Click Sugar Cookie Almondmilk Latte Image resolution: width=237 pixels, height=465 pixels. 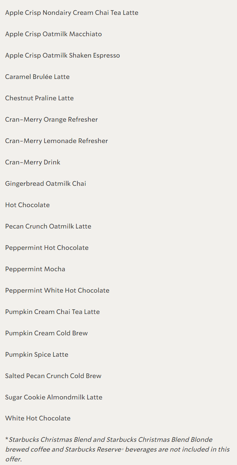click(54, 397)
